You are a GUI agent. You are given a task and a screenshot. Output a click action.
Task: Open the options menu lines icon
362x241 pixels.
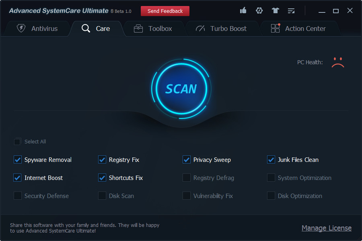tap(291, 10)
